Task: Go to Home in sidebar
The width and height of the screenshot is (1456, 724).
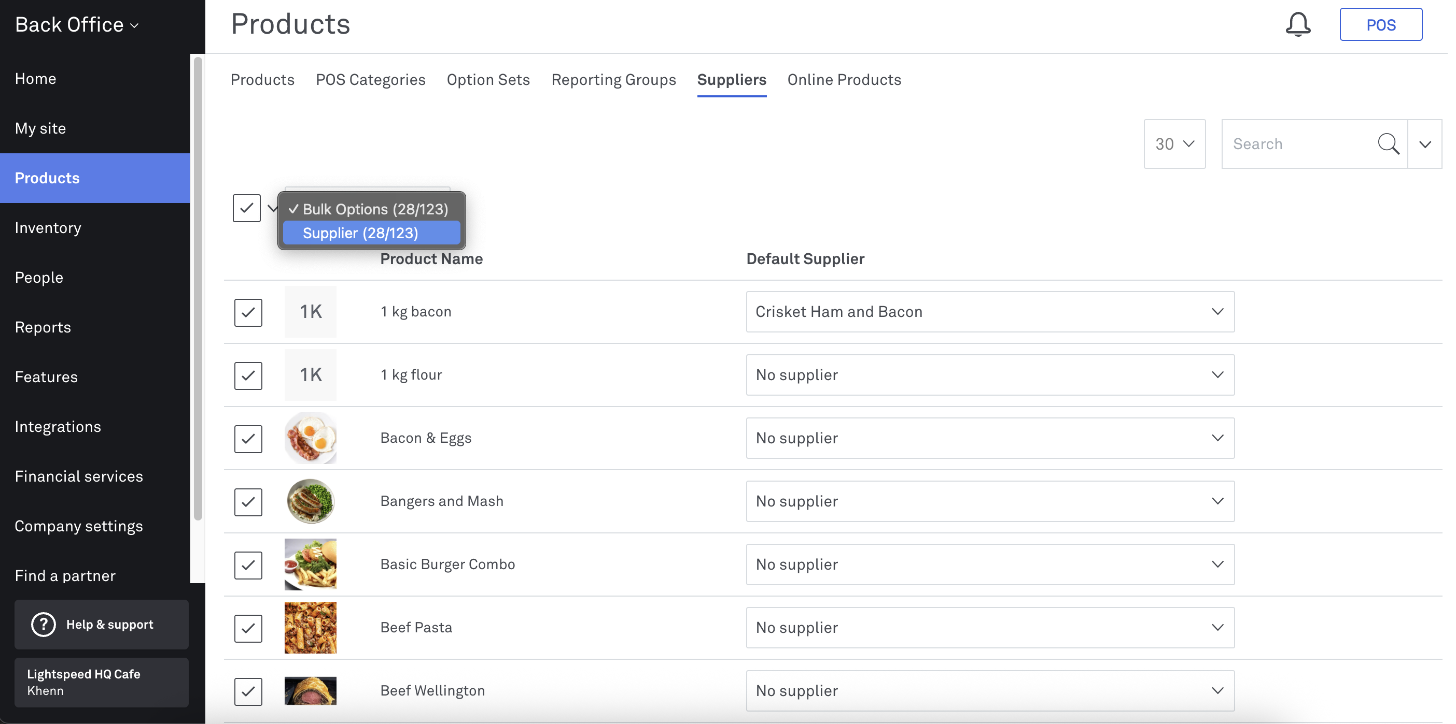Action: point(95,79)
